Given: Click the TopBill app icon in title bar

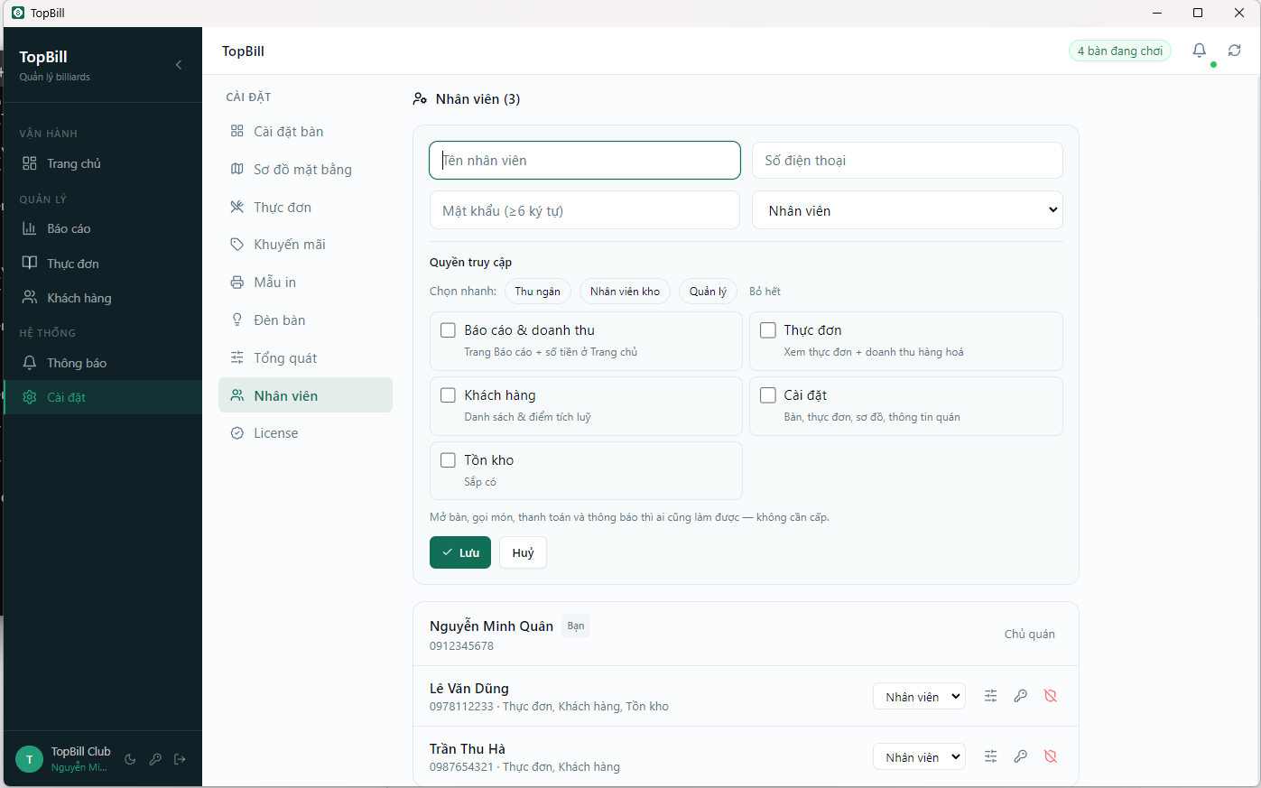Looking at the screenshot, I should [18, 13].
